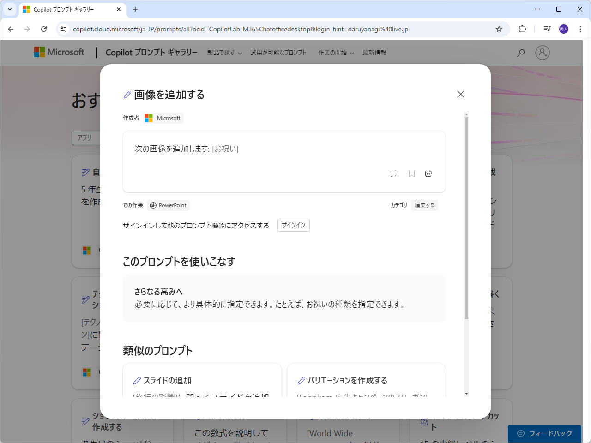Image resolution: width=591 pixels, height=443 pixels.
Task: Click the pencil icon beside バリエーションを作成する
Action: click(x=302, y=380)
